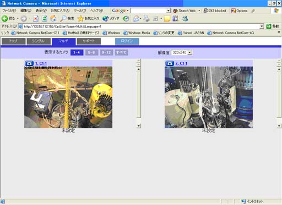The height and width of the screenshot is (205, 282).
Task: Refresh the page with the green arrows icon
Action: pyautogui.click(x=45, y=18)
